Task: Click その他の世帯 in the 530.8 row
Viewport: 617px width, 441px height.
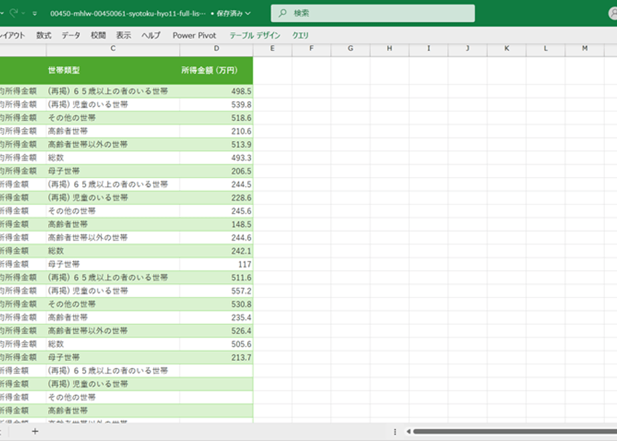Action: (x=71, y=304)
